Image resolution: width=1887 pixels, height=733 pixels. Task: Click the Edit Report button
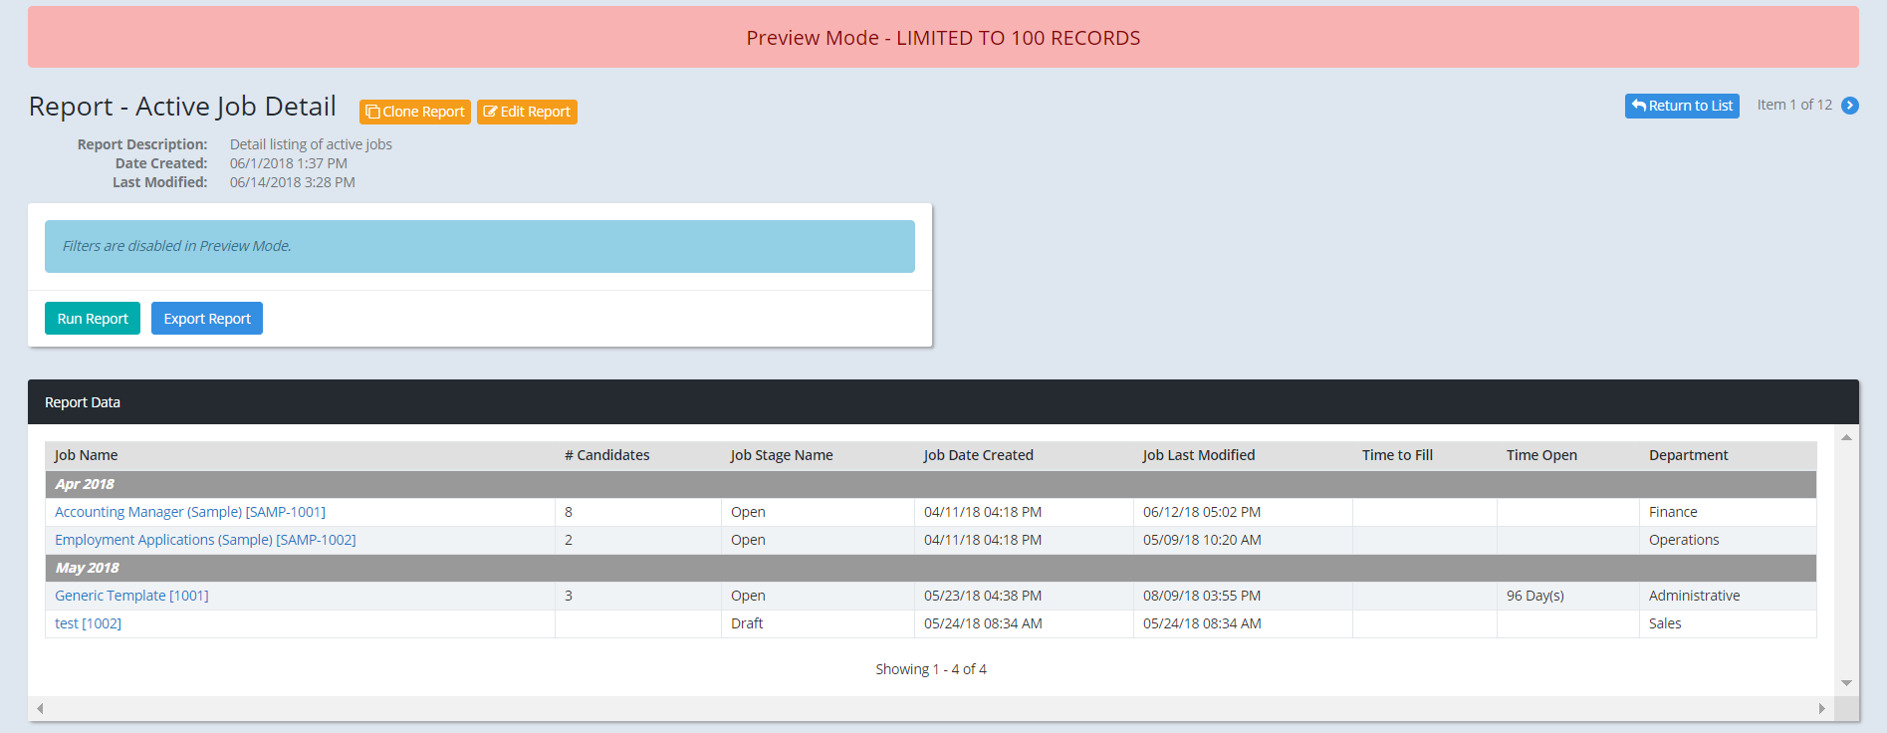(527, 112)
